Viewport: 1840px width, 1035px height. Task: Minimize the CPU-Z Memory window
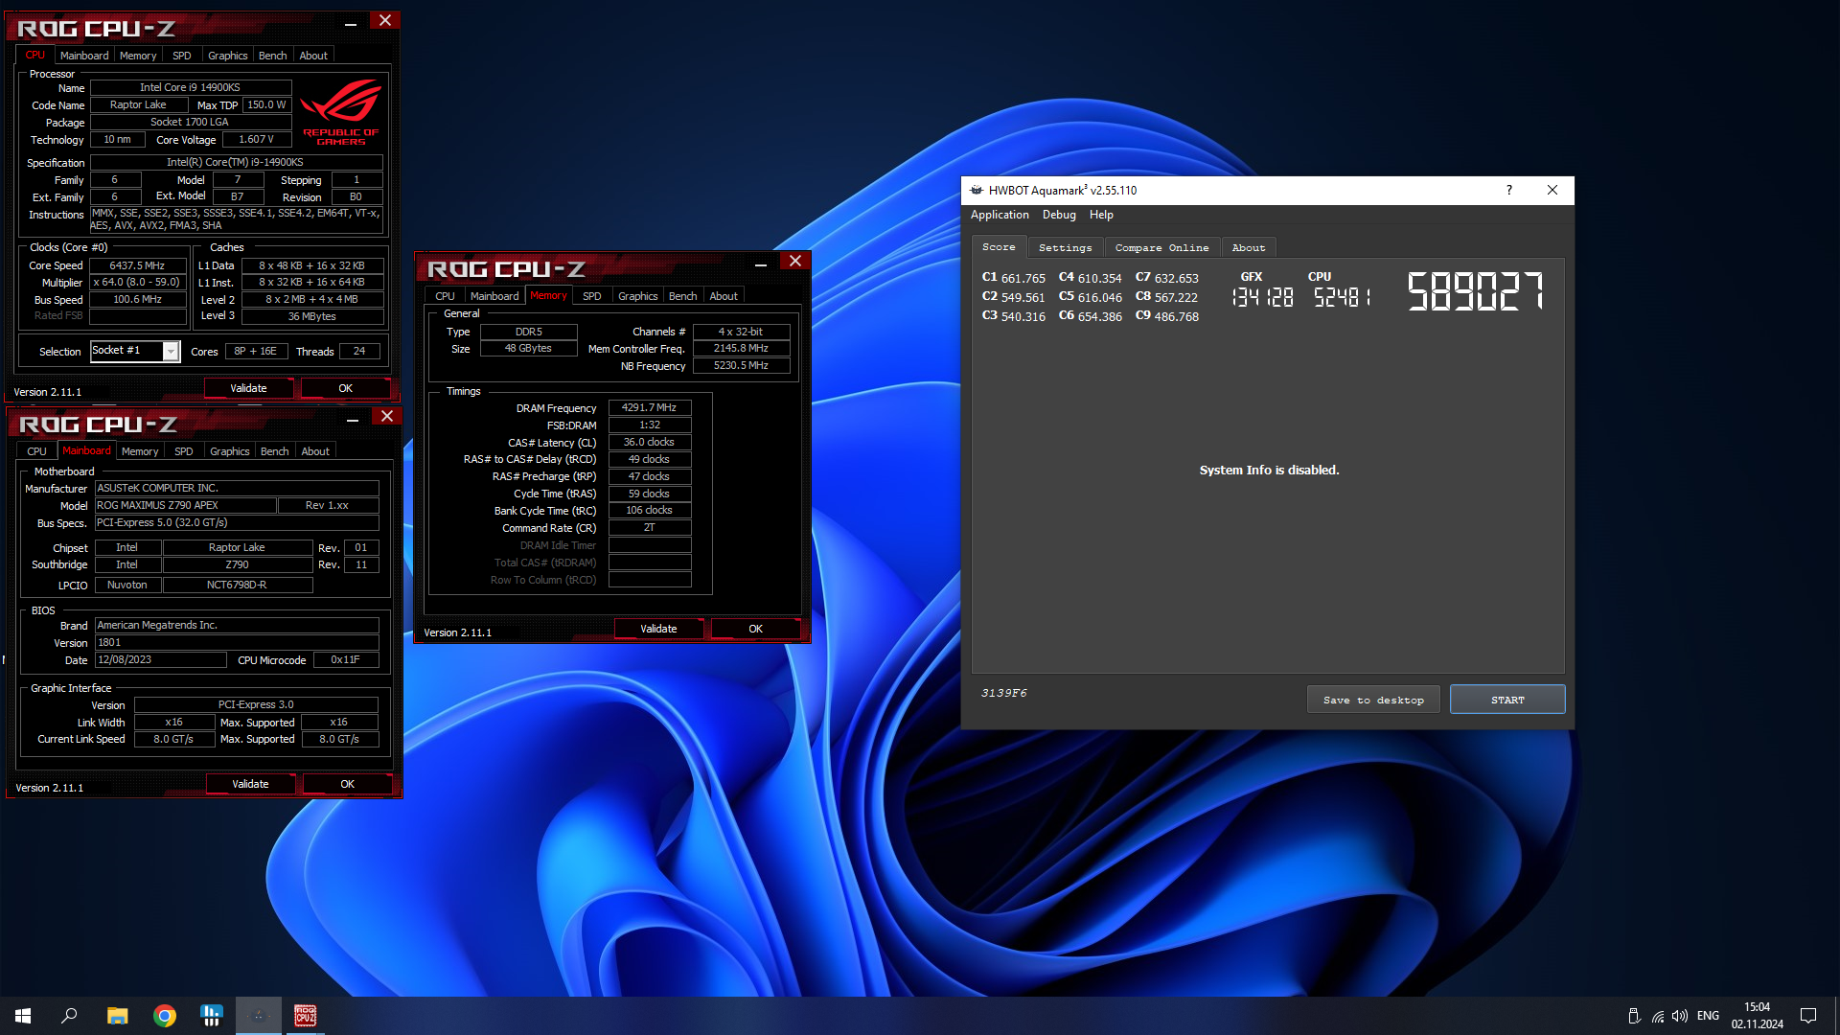click(x=761, y=264)
